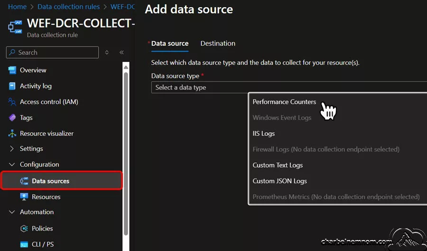427x251 pixels.
Task: Choose Custom JSON Logs option
Action: [279, 181]
